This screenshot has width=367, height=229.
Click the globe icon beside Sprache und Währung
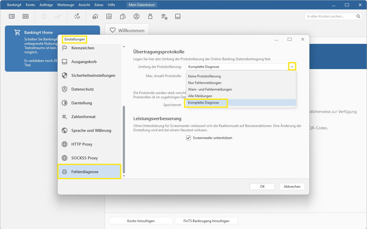tap(65, 130)
